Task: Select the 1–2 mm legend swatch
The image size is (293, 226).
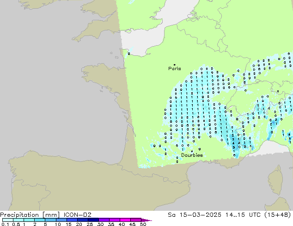Action: 29,220
